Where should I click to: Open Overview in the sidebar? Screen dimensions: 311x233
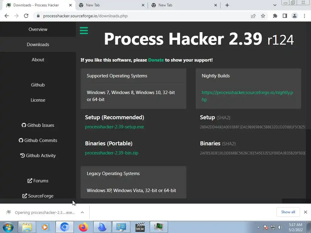(x=38, y=29)
